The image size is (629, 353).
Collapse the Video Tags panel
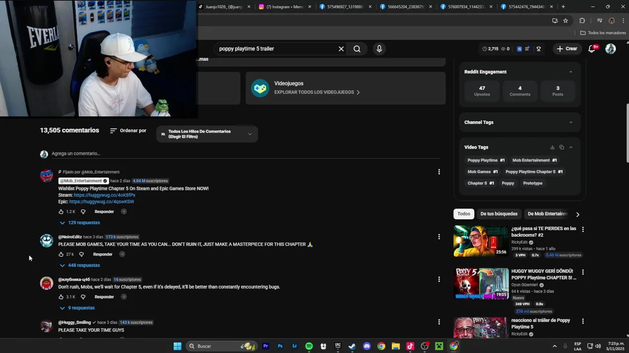point(571,147)
